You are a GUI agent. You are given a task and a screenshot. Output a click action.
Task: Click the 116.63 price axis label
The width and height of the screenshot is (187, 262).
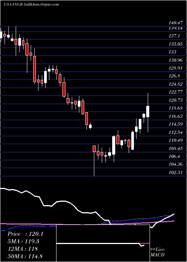(175, 116)
